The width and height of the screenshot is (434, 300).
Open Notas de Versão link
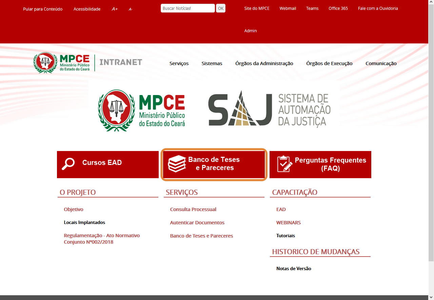(x=294, y=268)
